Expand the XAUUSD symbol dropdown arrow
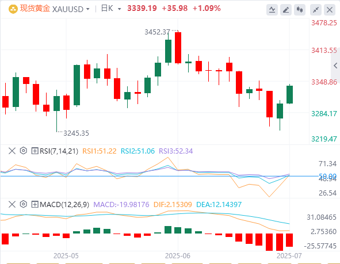The height and width of the screenshot is (264, 340). click(88, 9)
